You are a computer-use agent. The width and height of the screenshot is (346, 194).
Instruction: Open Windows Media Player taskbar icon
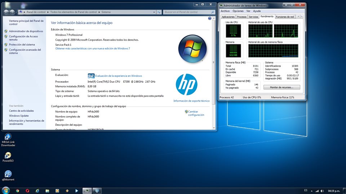(57, 191)
